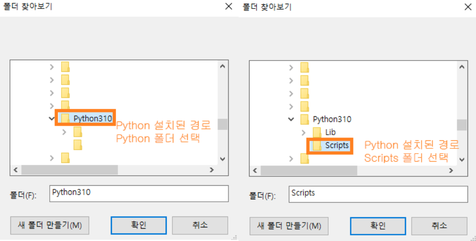
Task: Focus the folder field containing Python310
Action: click(x=139, y=193)
